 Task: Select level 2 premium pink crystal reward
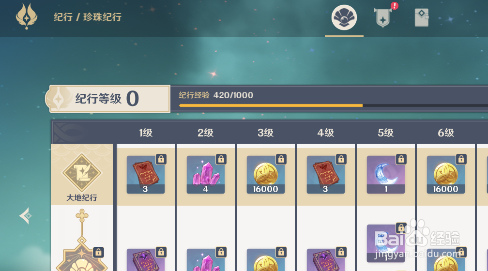pyautogui.click(x=206, y=259)
